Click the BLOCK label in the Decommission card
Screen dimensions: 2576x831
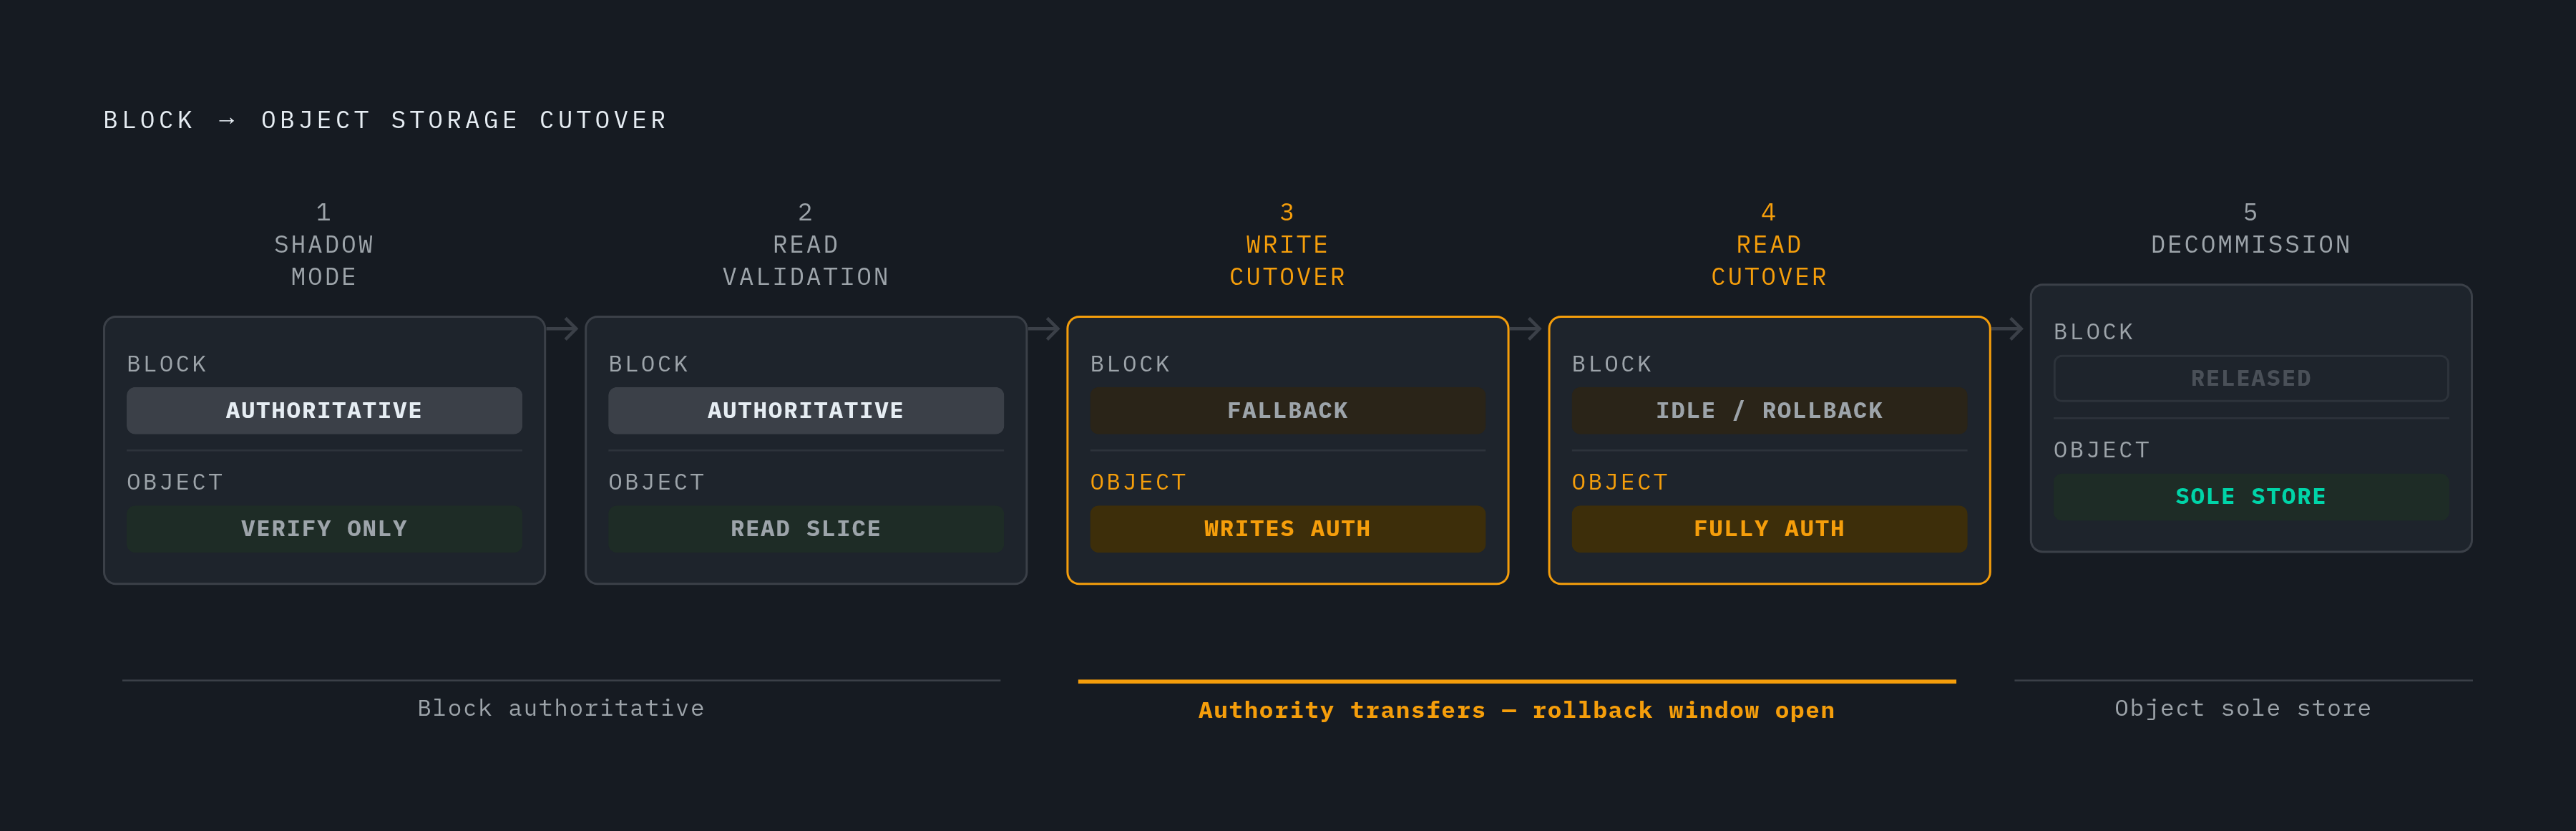(x=2094, y=332)
